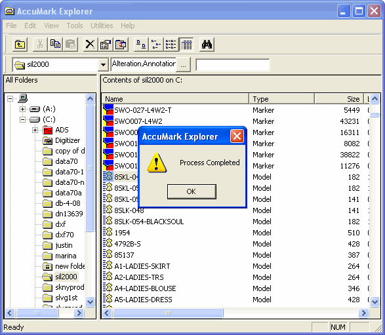Sort by the Type column header

click(x=281, y=99)
